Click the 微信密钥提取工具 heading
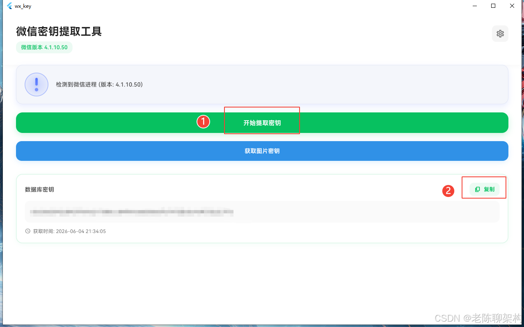The width and height of the screenshot is (524, 327). click(59, 31)
